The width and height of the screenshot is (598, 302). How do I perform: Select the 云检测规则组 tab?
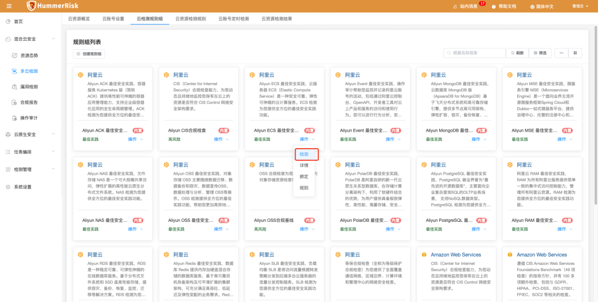coord(150,18)
